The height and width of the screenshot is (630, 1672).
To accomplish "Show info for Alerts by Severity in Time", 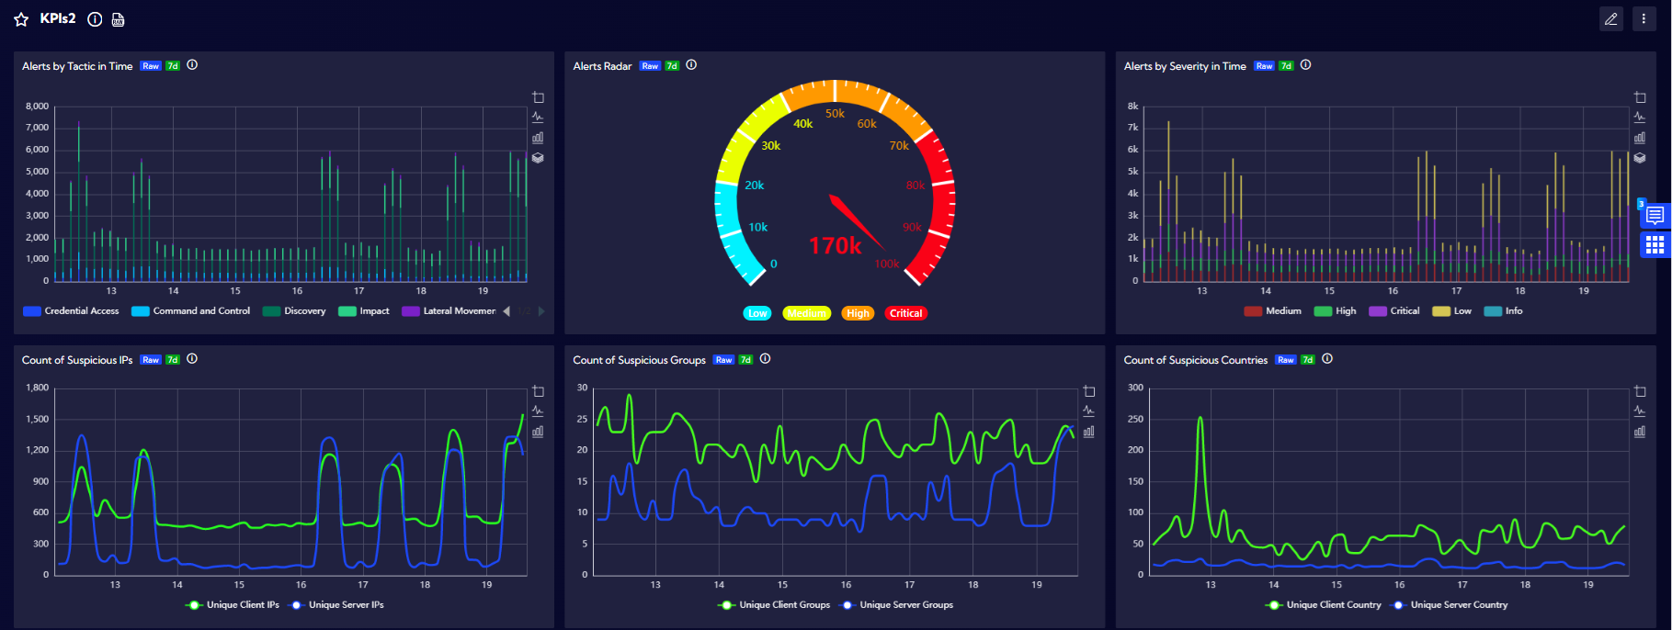I will [x=1305, y=65].
